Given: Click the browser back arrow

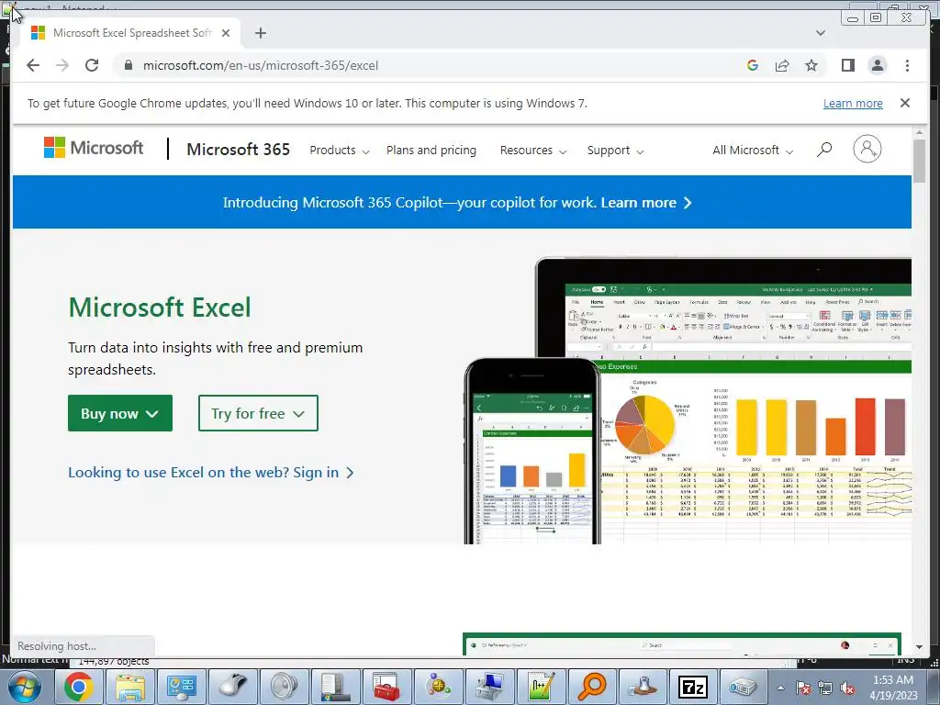Looking at the screenshot, I should point(33,65).
